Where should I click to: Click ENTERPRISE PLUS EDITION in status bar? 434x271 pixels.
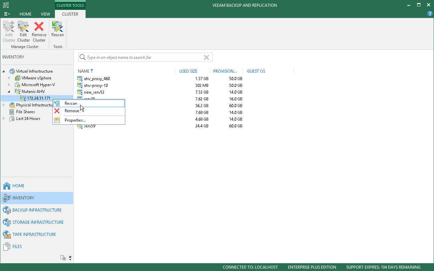point(312,267)
